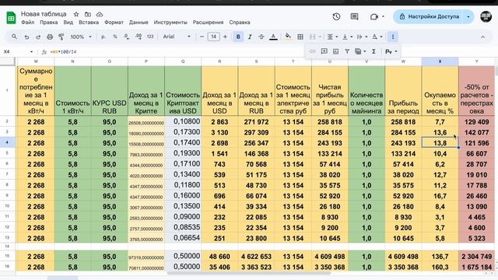Open Google Sheets home logo
This screenshot has width=498, height=280.
point(11,18)
